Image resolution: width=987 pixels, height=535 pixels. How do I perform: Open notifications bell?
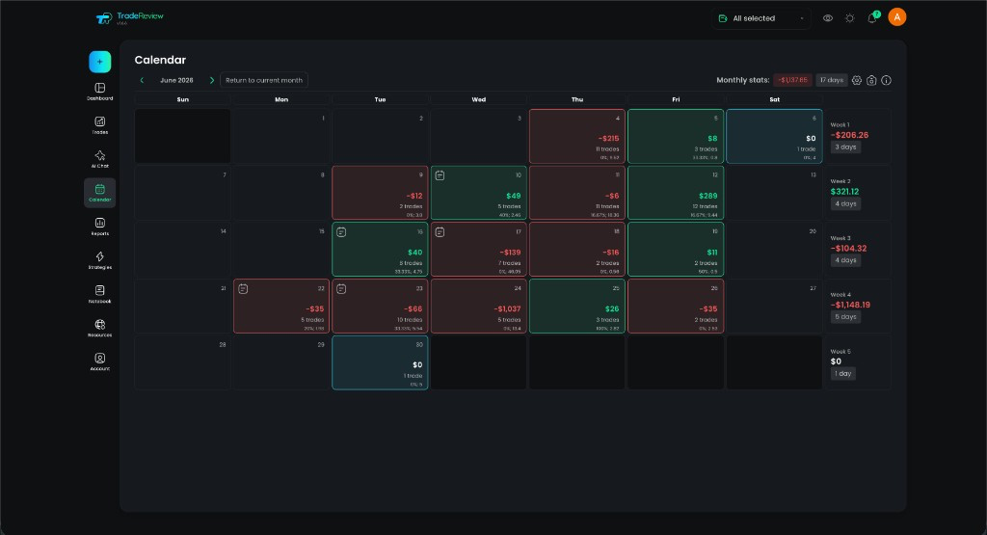tap(872, 17)
